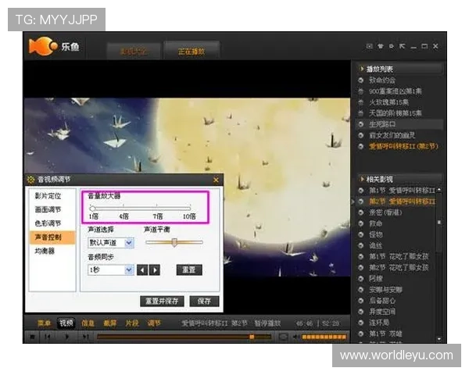Screen dimensions: 469x375
Task: Select 画面调节 in the settings list
Action: (x=48, y=209)
